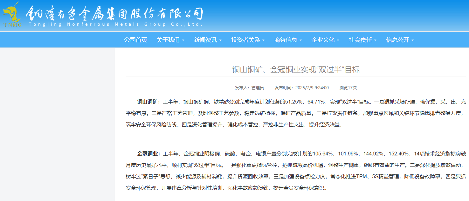469x201 pixels.
Task: Go to 公司首页 in navigation bar
Action: (x=135, y=40)
